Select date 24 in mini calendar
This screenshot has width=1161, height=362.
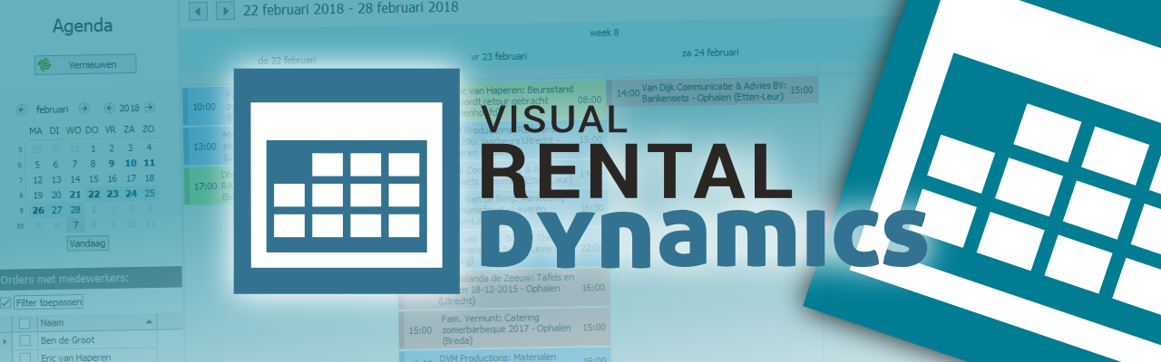(131, 193)
